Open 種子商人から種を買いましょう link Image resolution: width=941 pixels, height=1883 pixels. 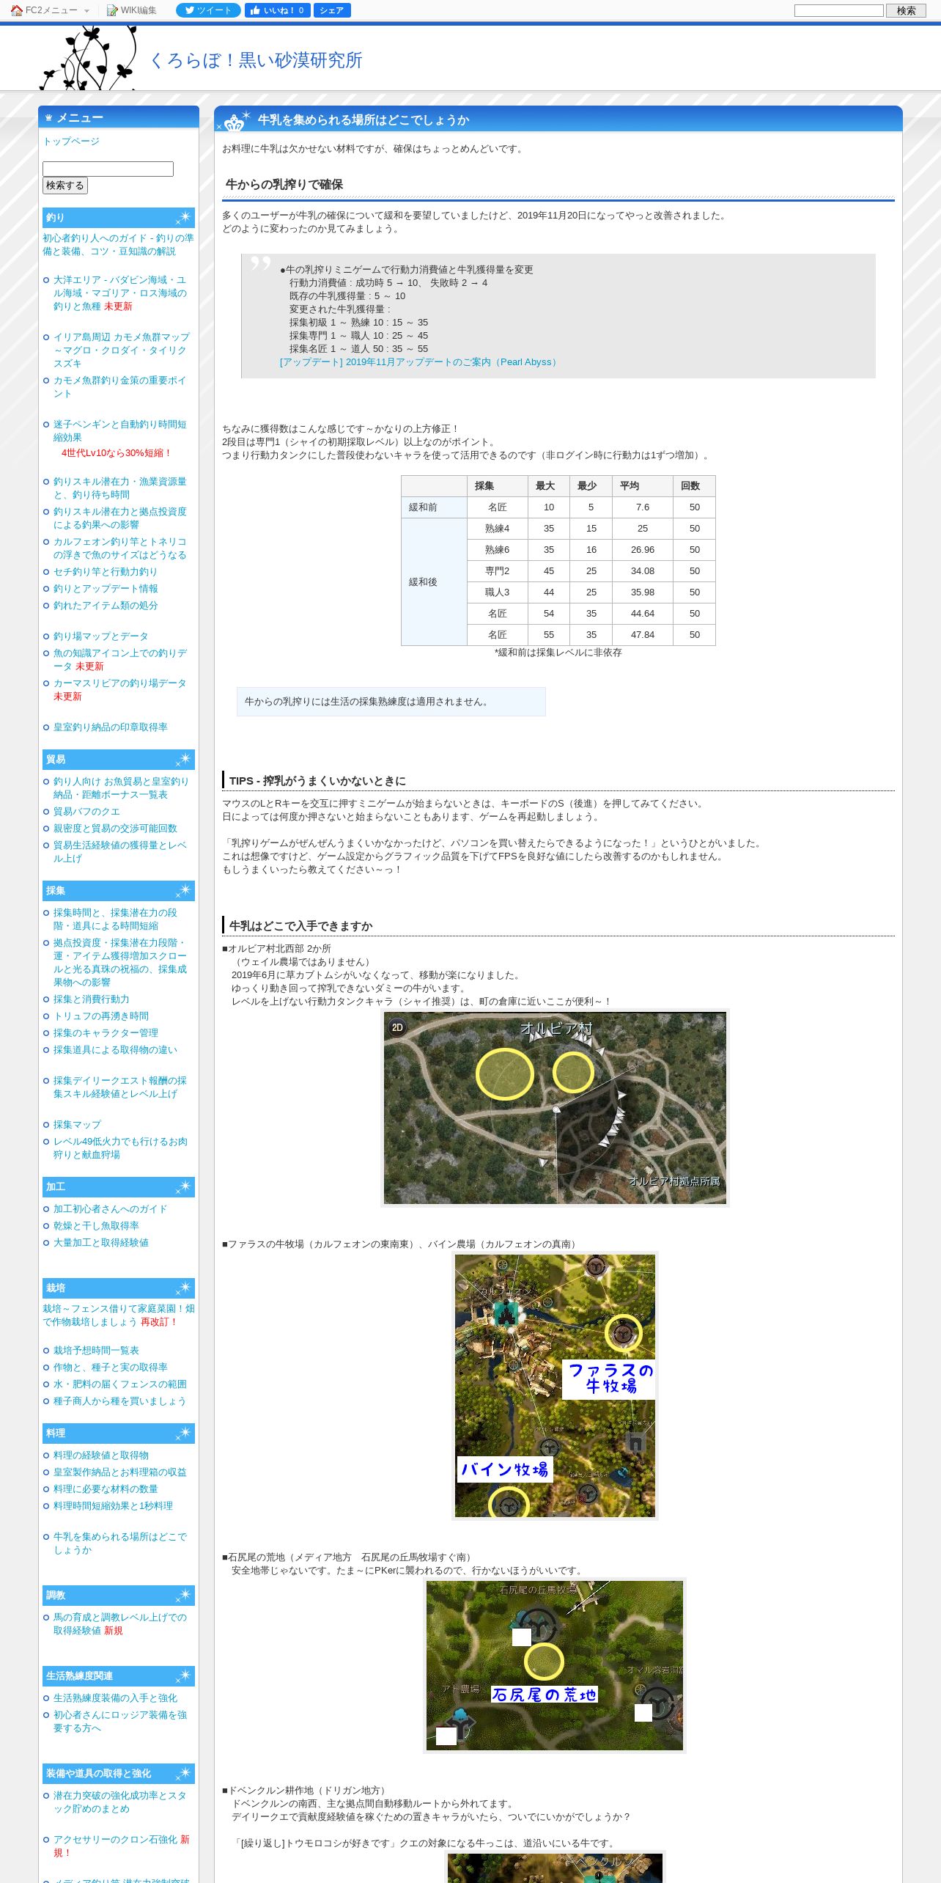tap(119, 1401)
